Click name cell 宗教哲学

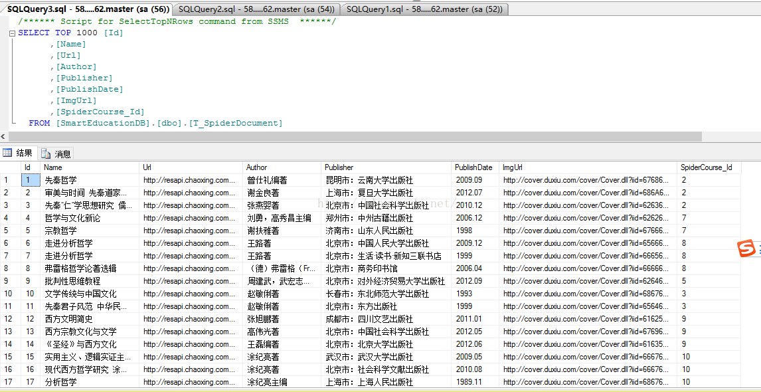click(90, 231)
